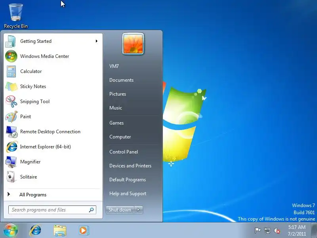Open Computer from Start menu

point(120,137)
